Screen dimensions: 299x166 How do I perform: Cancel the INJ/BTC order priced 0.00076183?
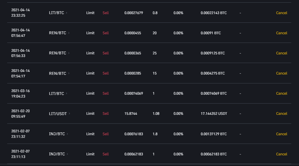[281, 134]
